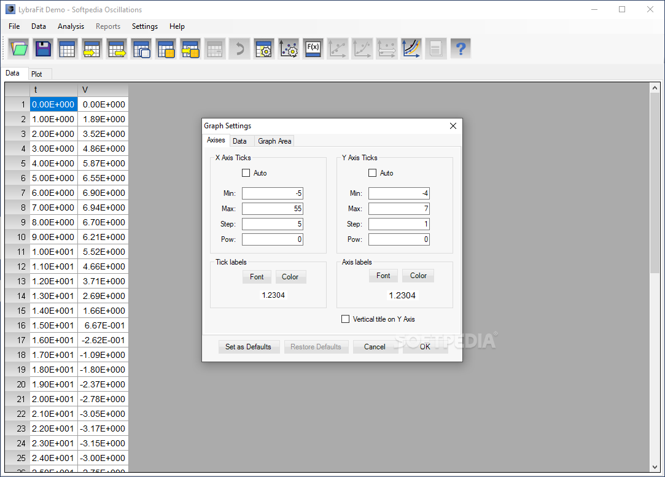
Task: Click the greyed report page icon
Action: (x=436, y=48)
